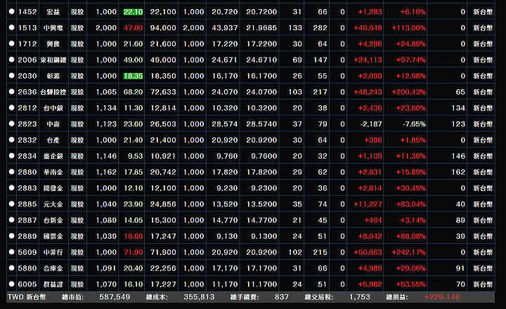Image resolution: width=506 pixels, height=309 pixels.
Task: Click market value 72,633
Action: point(163,92)
